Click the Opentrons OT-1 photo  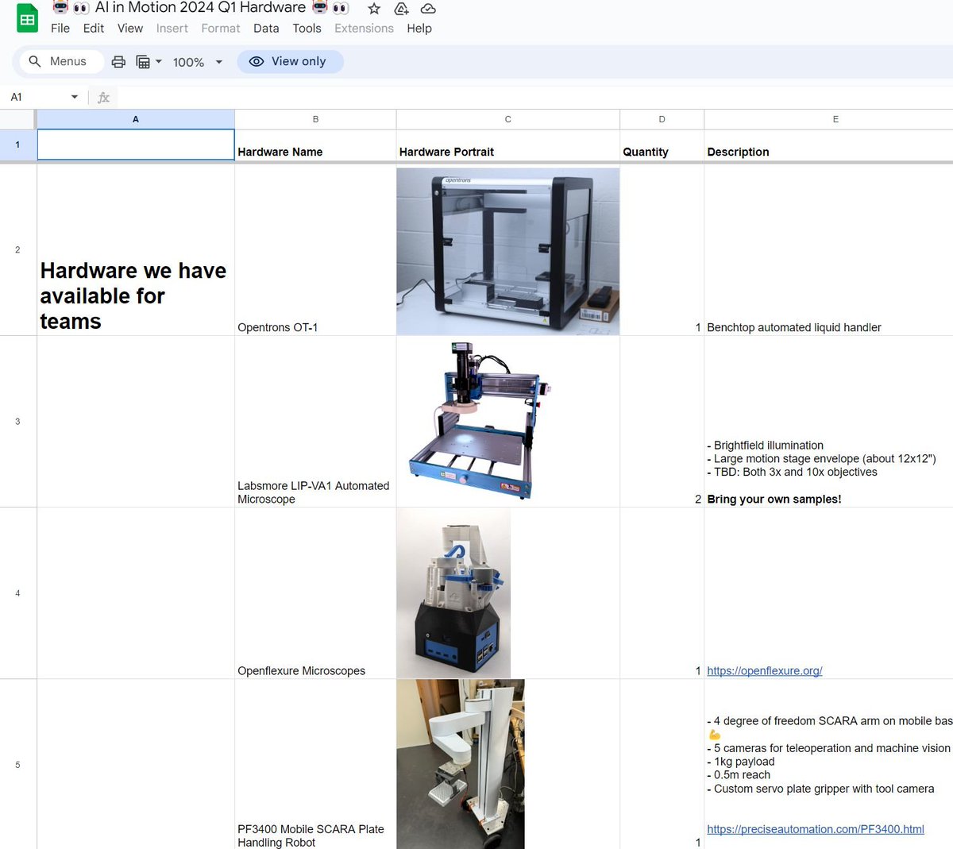coord(508,251)
